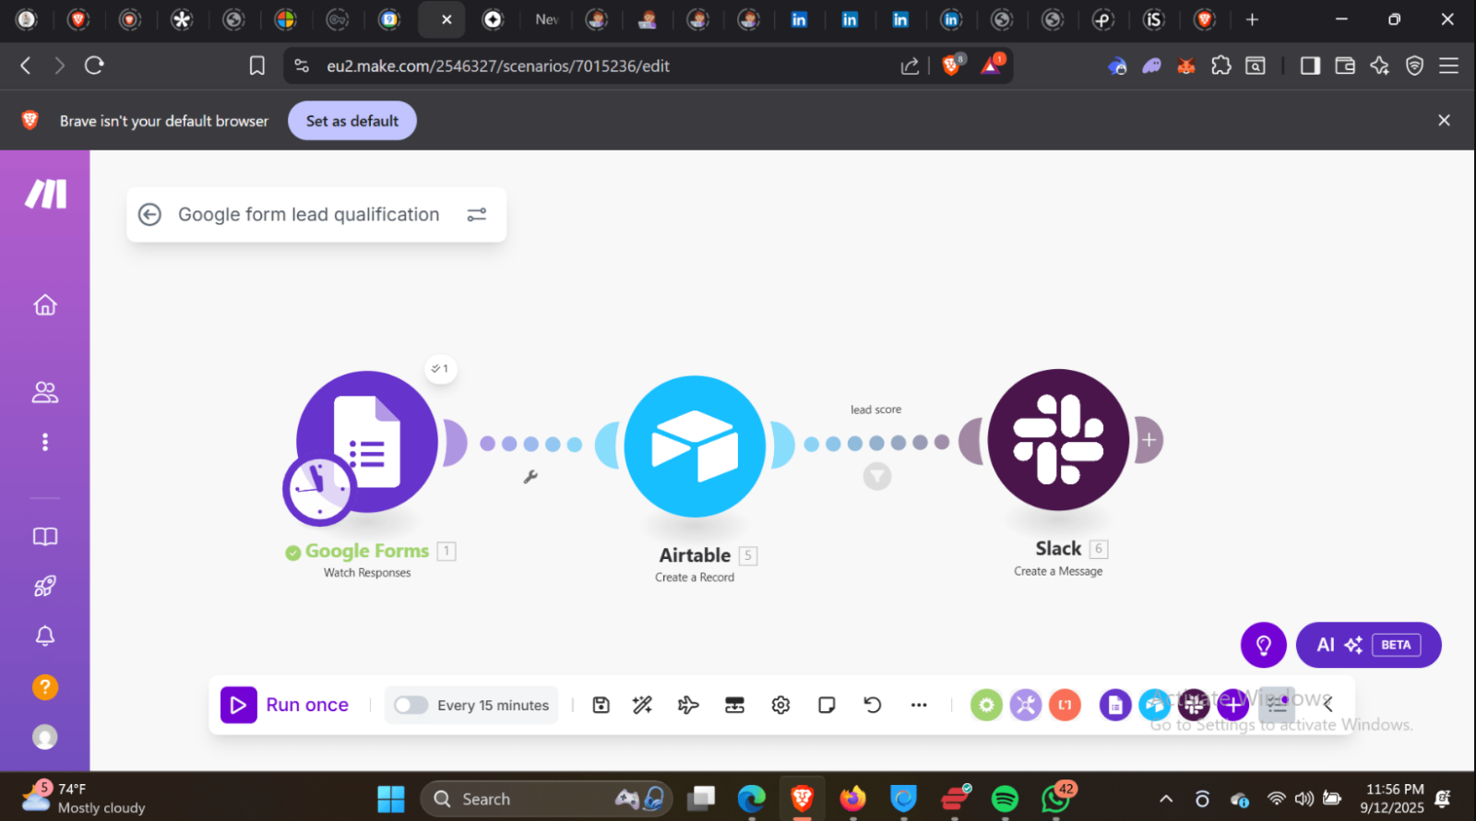The width and height of the screenshot is (1476, 821).
Task: Click the airplane explain flow icon
Action: coord(688,705)
